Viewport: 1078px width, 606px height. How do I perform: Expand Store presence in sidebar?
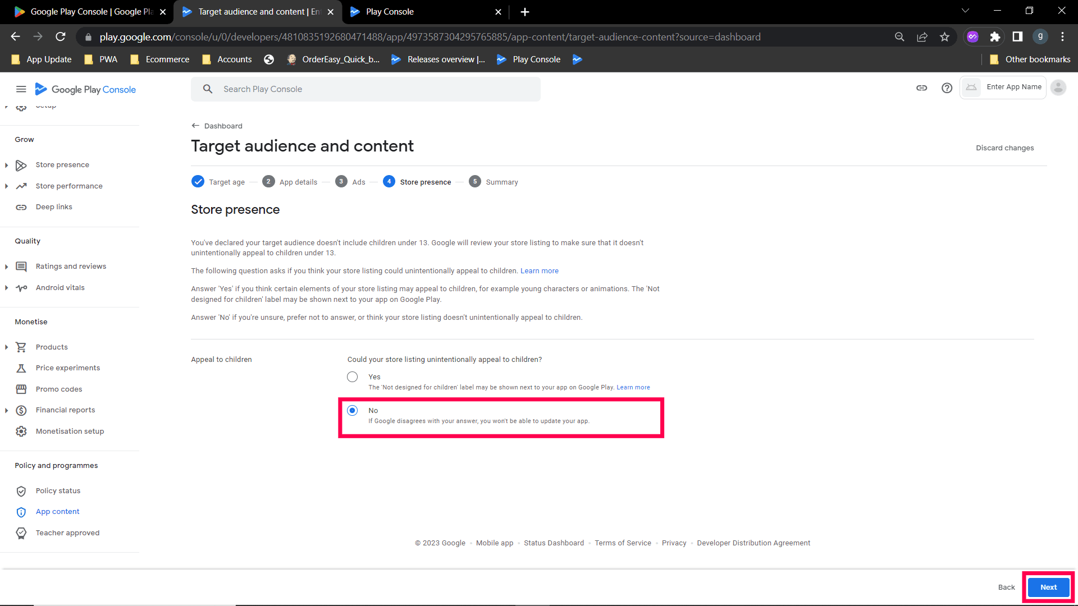(6, 165)
